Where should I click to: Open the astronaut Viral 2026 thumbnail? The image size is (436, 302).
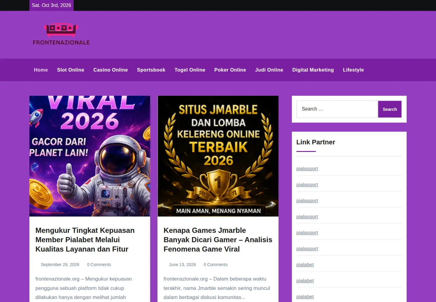[x=90, y=156]
